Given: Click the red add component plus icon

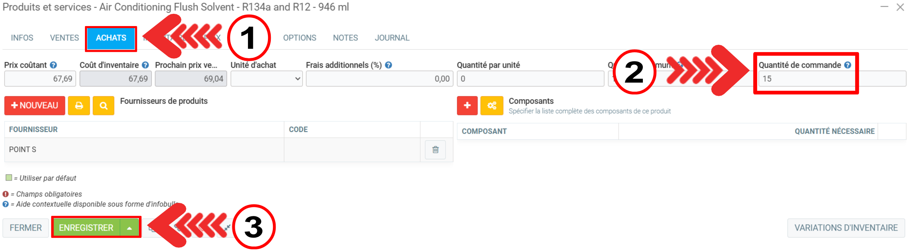Looking at the screenshot, I should [467, 106].
